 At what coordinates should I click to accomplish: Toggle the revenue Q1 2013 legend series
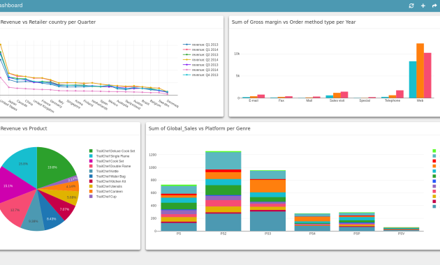tap(200, 45)
